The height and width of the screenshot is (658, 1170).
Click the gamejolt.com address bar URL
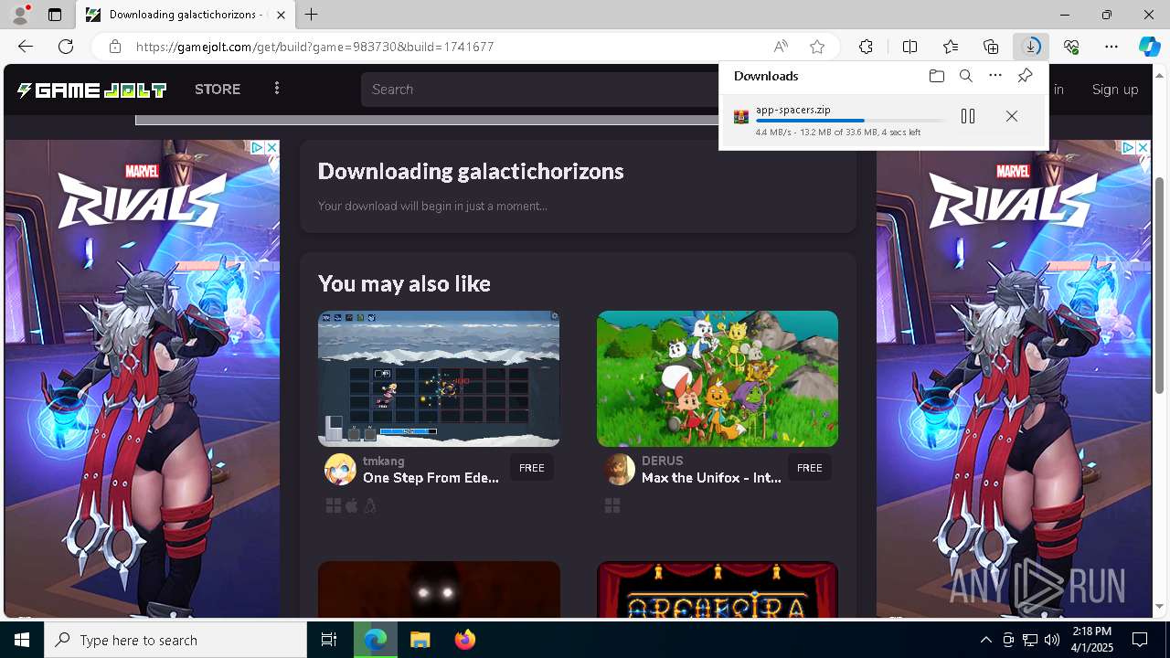point(315,47)
